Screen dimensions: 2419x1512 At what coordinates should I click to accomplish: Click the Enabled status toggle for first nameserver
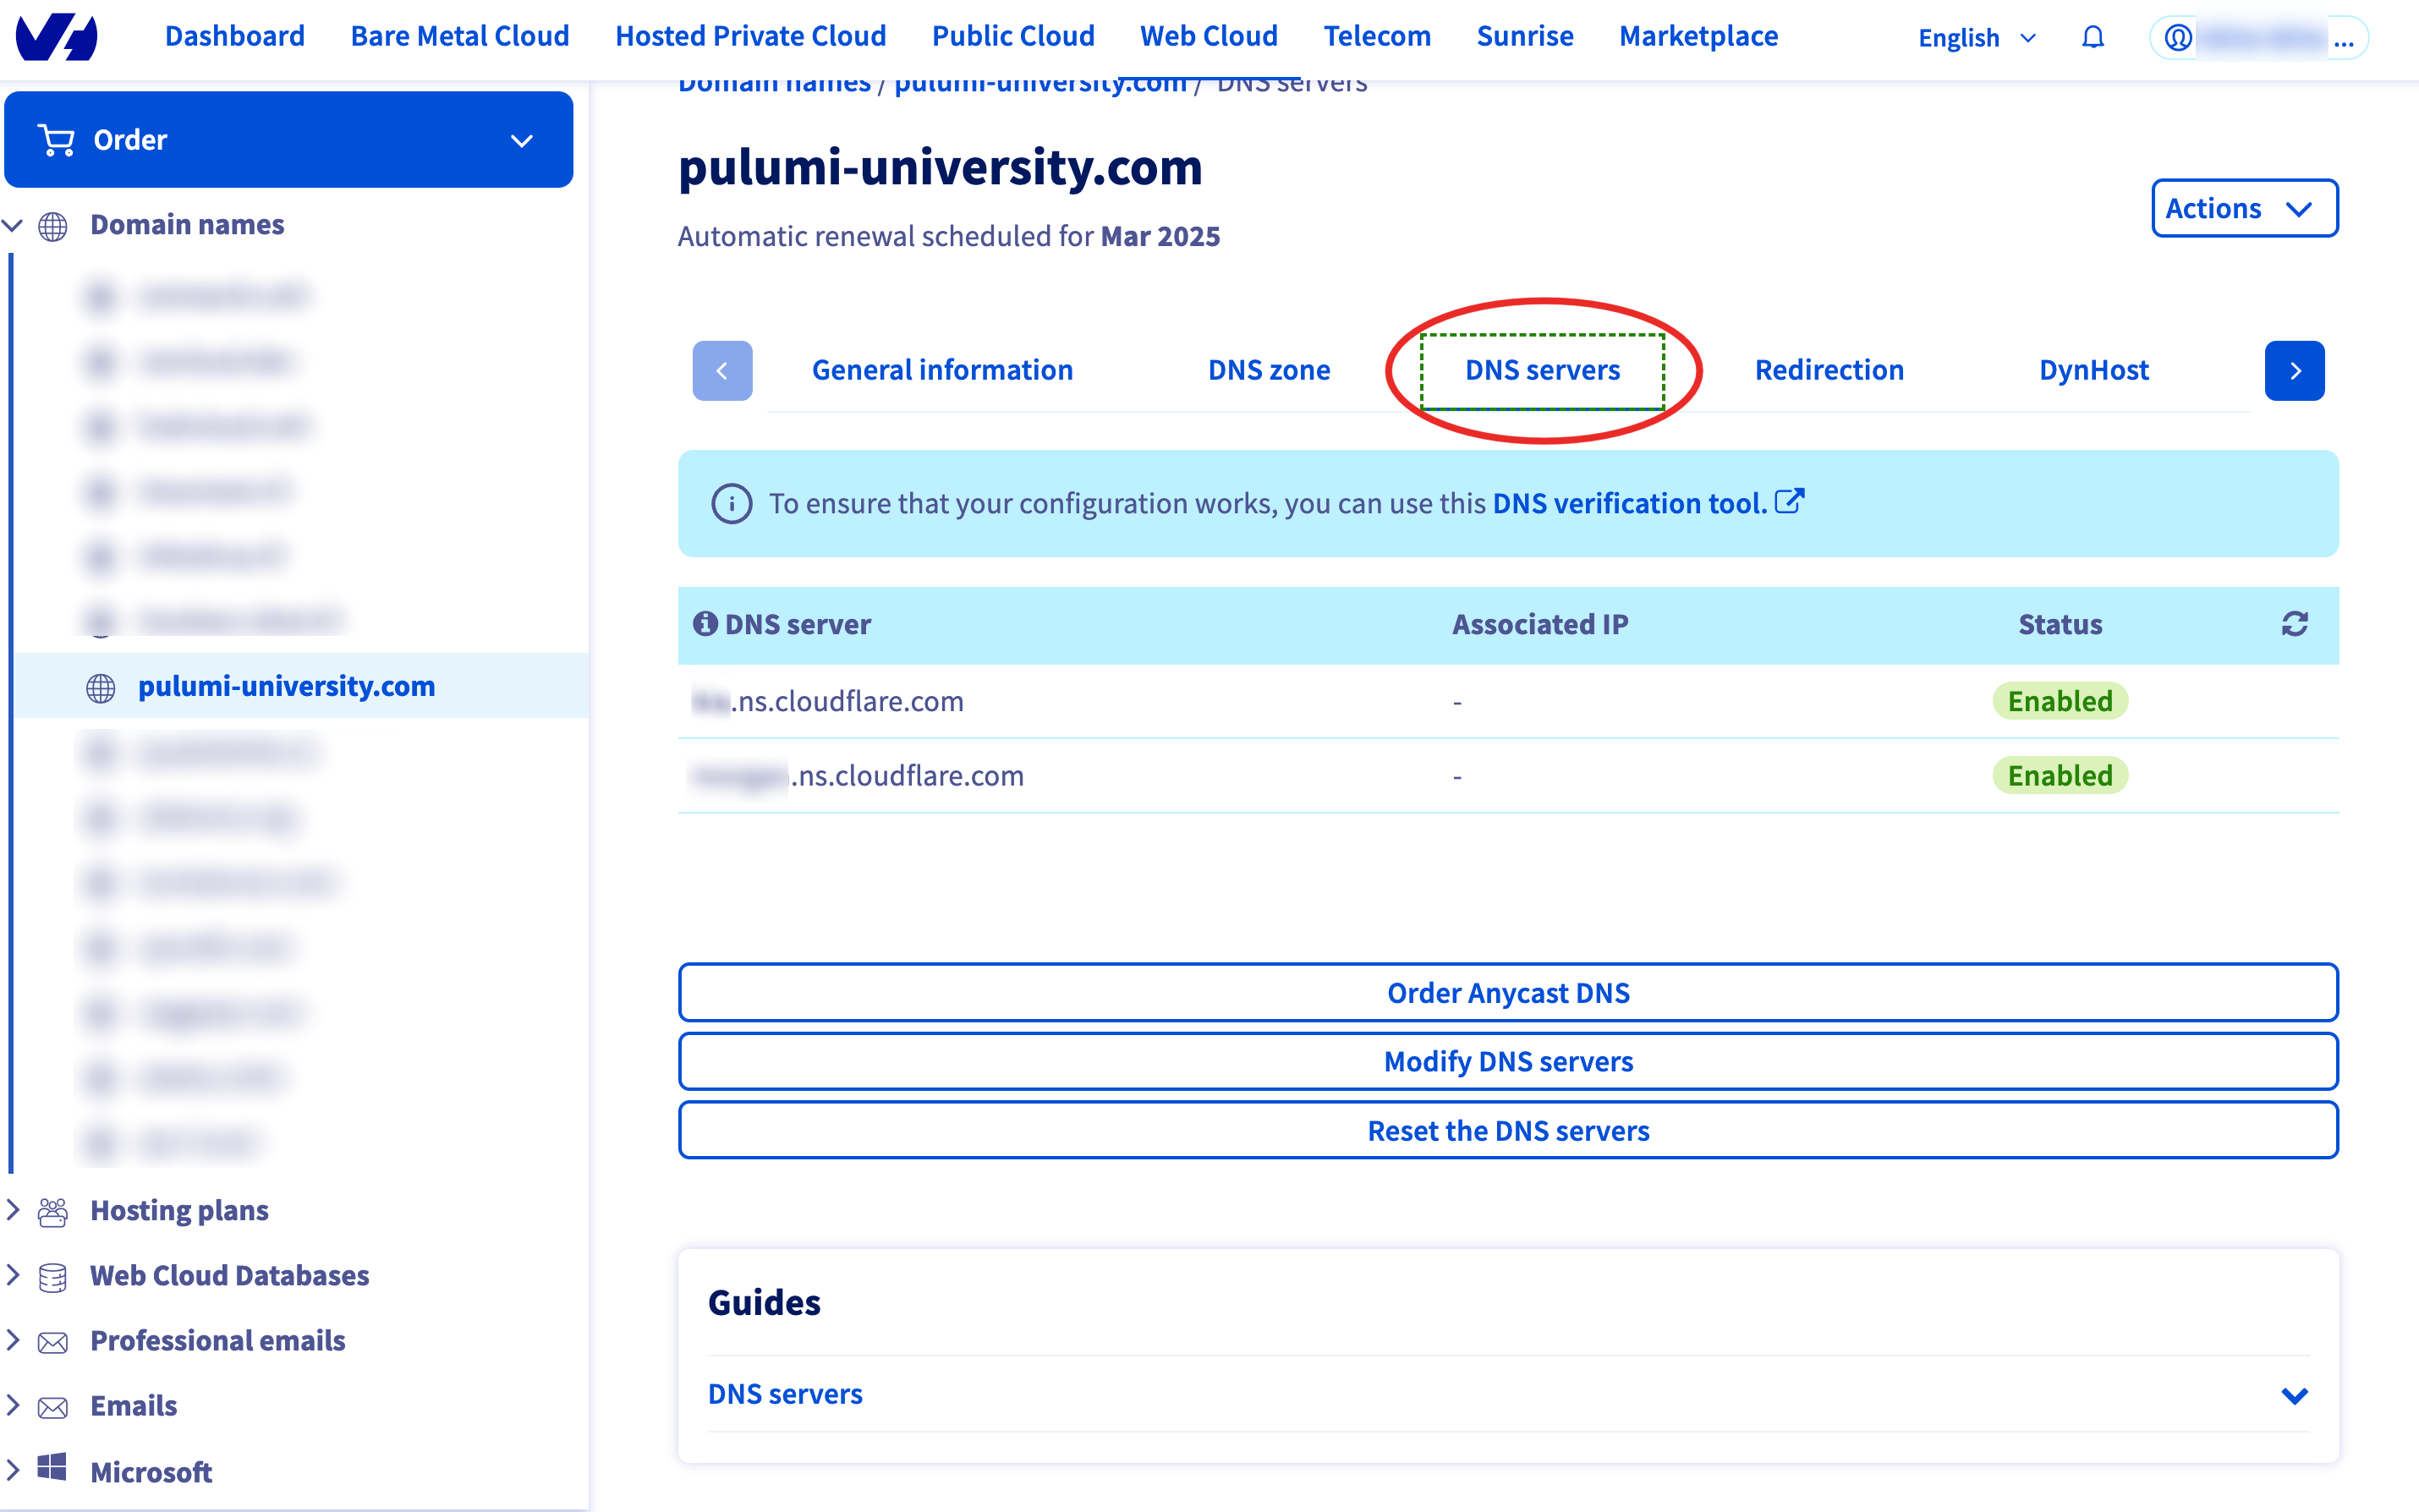tap(2060, 698)
